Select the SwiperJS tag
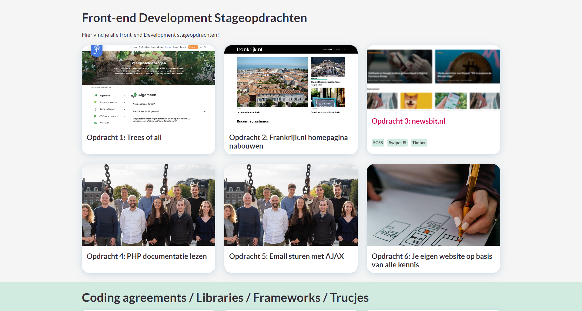582x311 pixels. (x=397, y=142)
